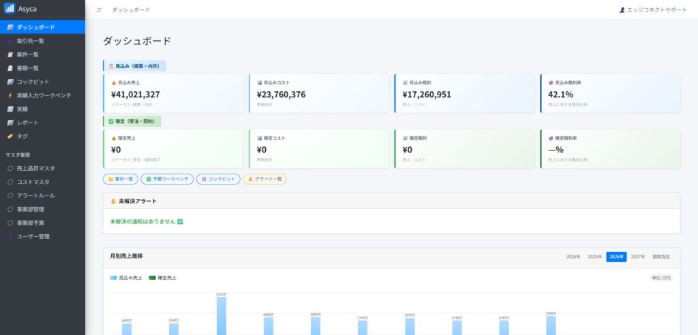Viewport: 698px width, 335px height.
Task: Open 取引先一覧 from the sidebar
Action: (x=31, y=41)
